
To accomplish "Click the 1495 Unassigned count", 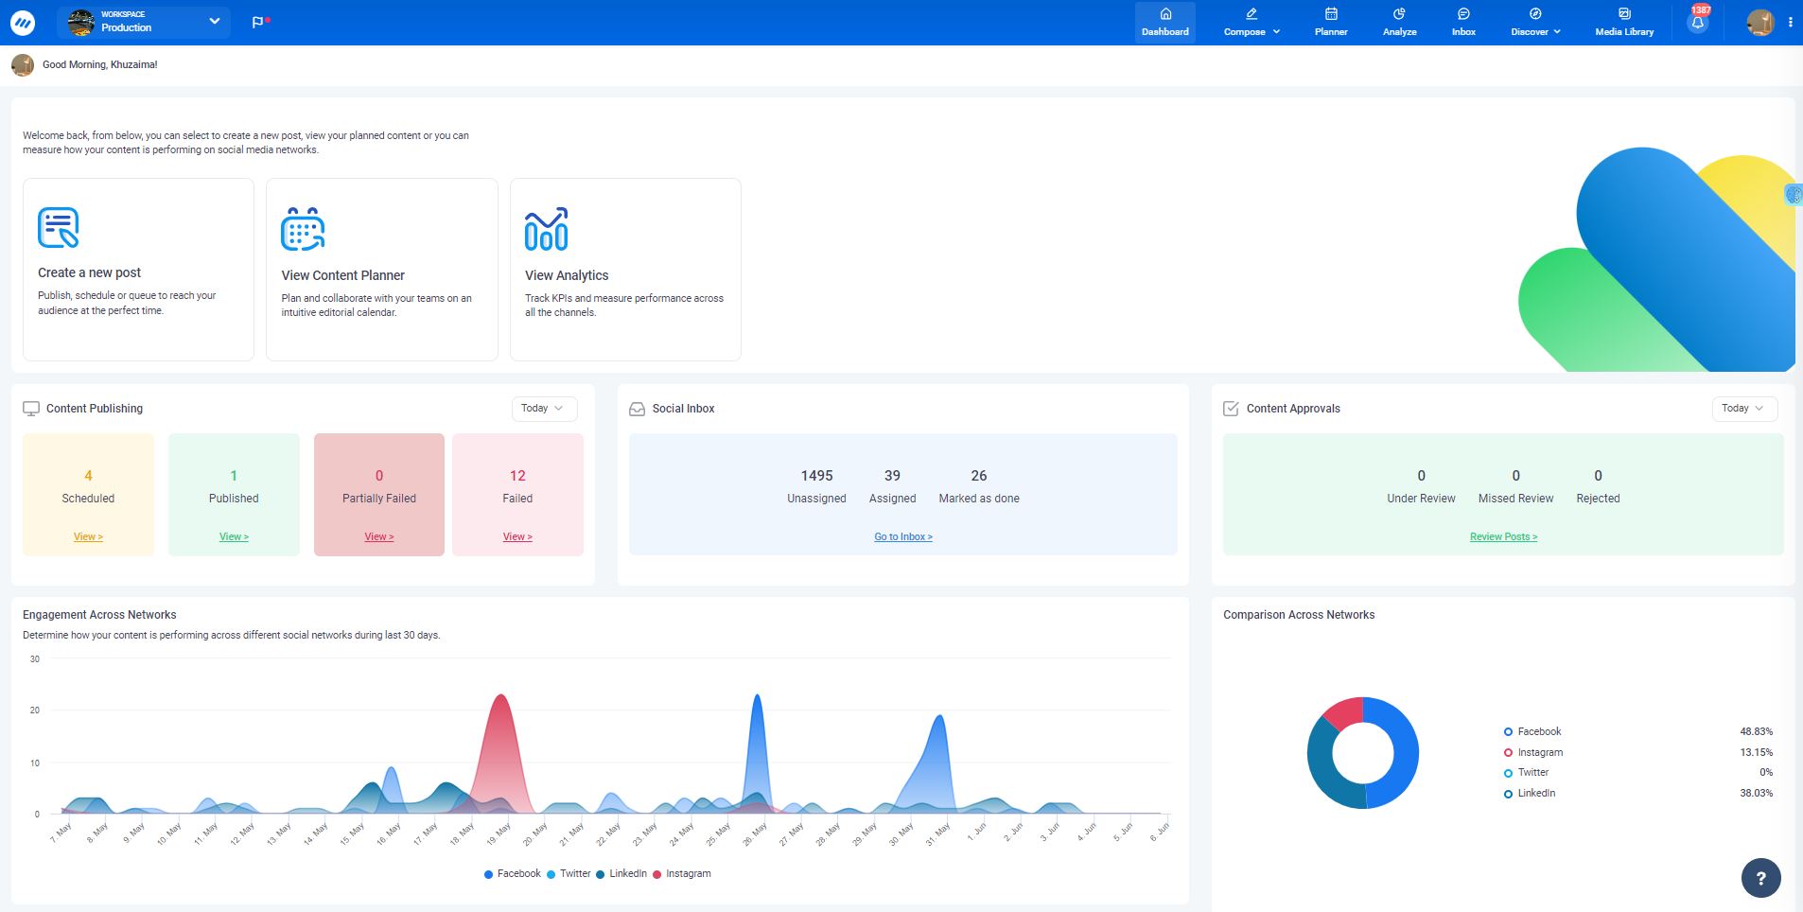I will point(816,476).
